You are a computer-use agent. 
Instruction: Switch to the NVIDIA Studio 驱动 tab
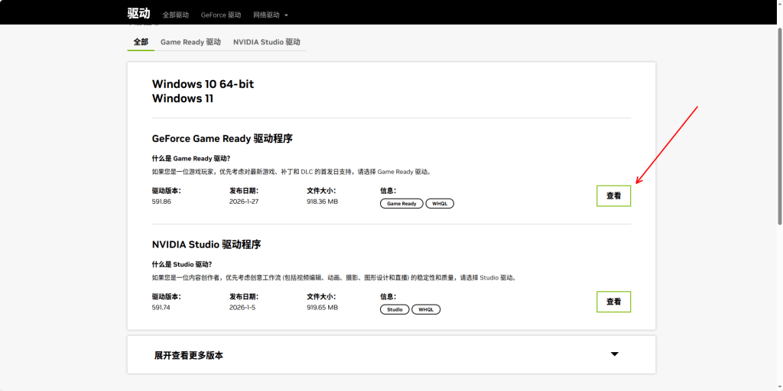click(266, 42)
